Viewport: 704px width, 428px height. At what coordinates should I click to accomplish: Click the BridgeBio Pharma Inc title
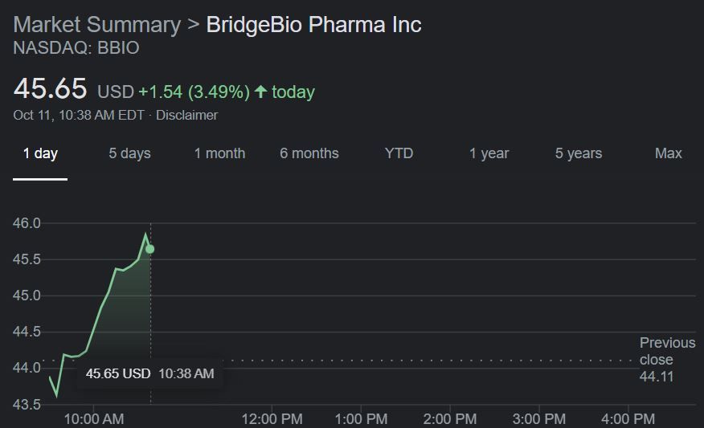(313, 24)
